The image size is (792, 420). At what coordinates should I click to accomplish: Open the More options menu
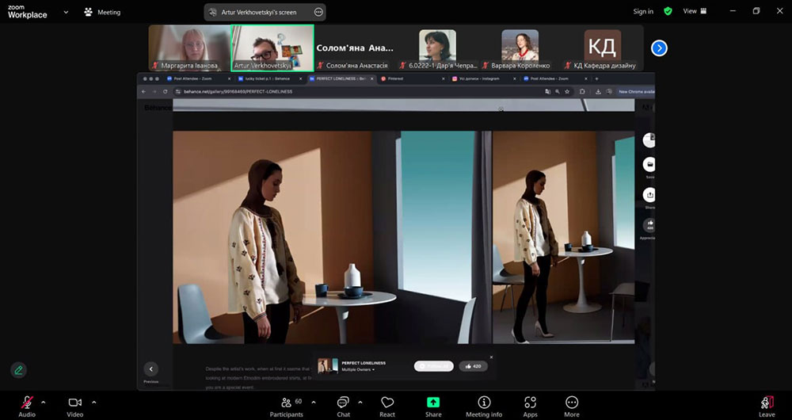coord(572,406)
